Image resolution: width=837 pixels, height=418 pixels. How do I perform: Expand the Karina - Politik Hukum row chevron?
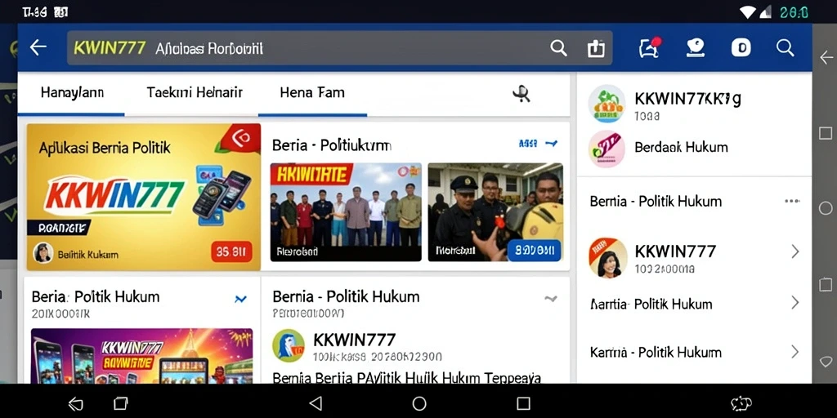[794, 351]
